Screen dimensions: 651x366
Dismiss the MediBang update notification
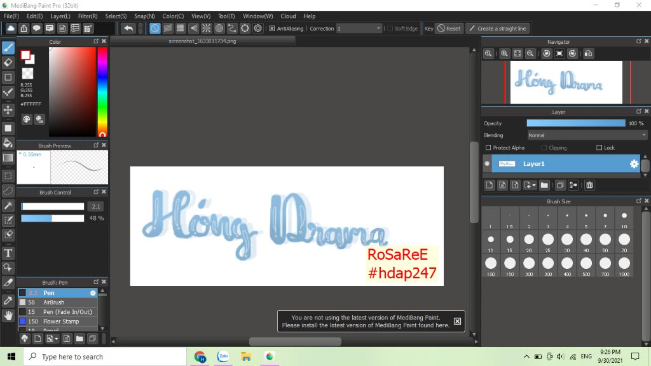tap(457, 321)
